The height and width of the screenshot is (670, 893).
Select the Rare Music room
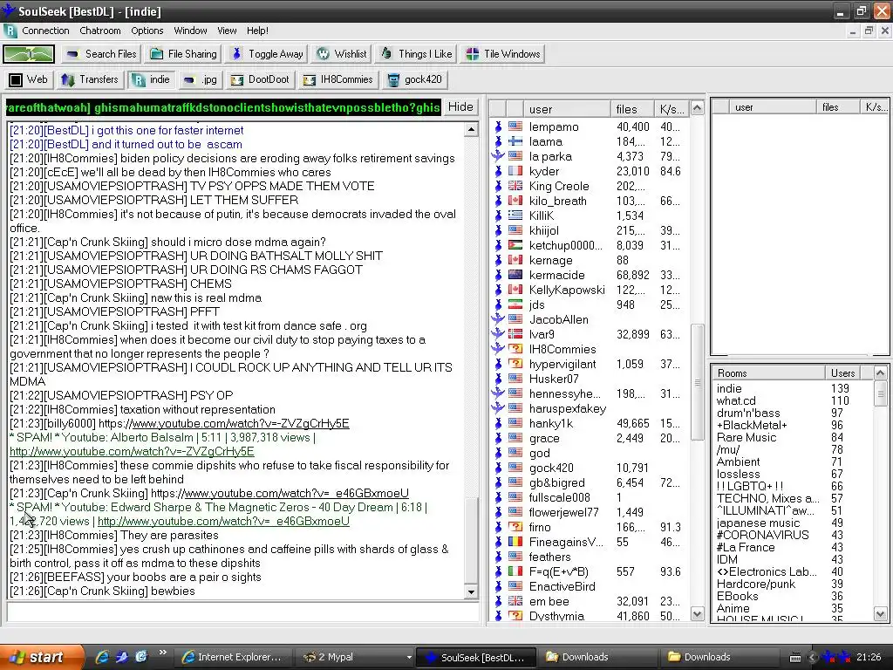coord(746,438)
